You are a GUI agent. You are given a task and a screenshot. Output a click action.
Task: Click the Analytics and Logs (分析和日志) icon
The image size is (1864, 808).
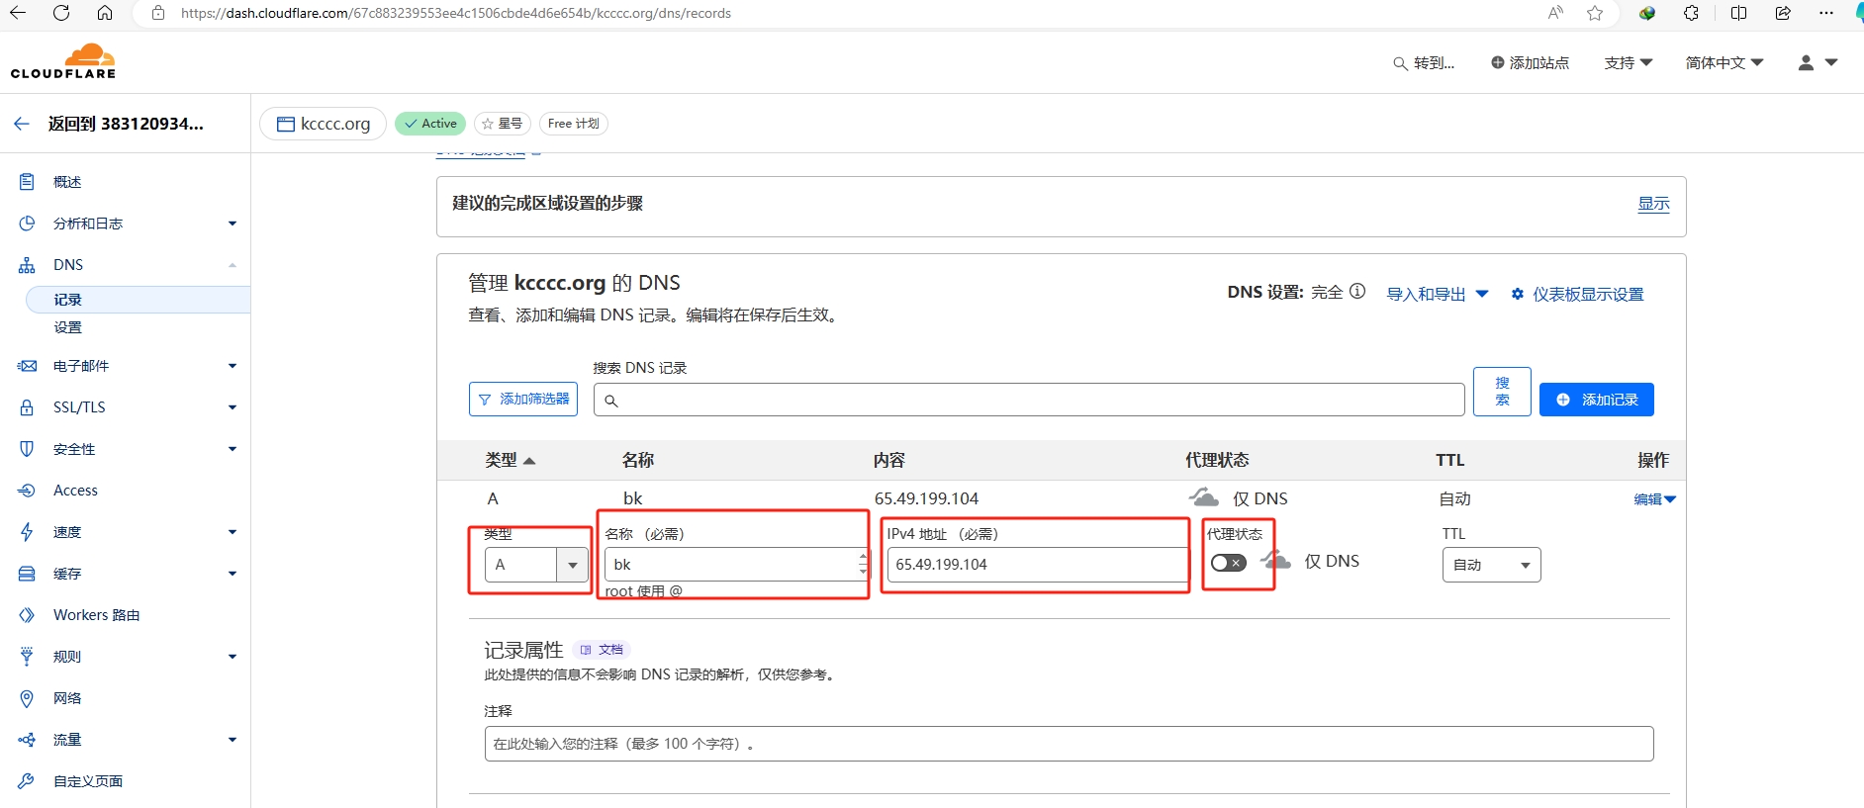[27, 224]
